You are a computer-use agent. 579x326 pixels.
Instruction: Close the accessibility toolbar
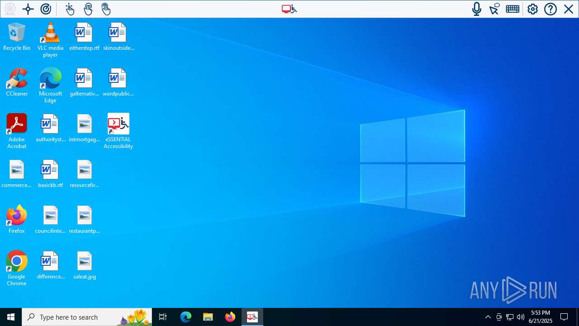(569, 9)
